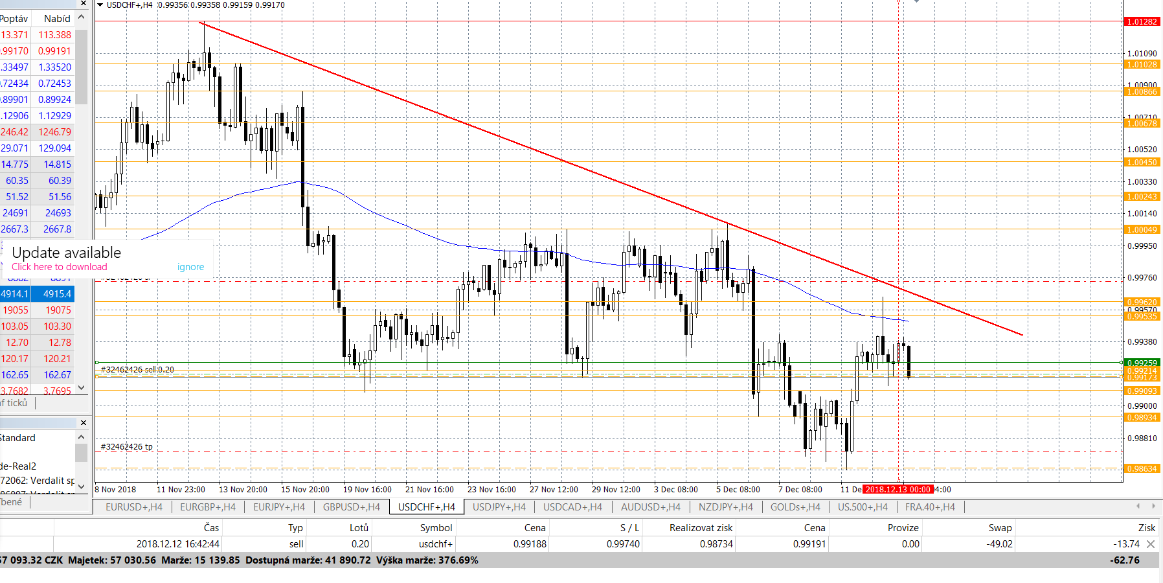Select the favorites tab below Navigator
Image resolution: width=1163 pixels, height=583 pixels.
(x=13, y=502)
